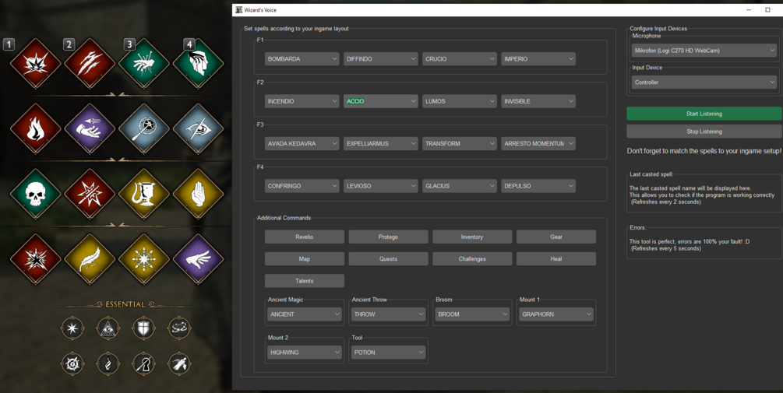Open the Broom keyword dropdown
The width and height of the screenshot is (783, 393).
click(x=472, y=314)
